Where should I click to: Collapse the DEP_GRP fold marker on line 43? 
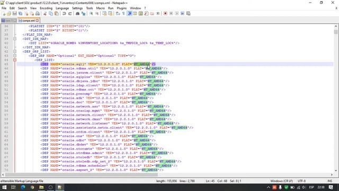pyautogui.click(x=15, y=56)
